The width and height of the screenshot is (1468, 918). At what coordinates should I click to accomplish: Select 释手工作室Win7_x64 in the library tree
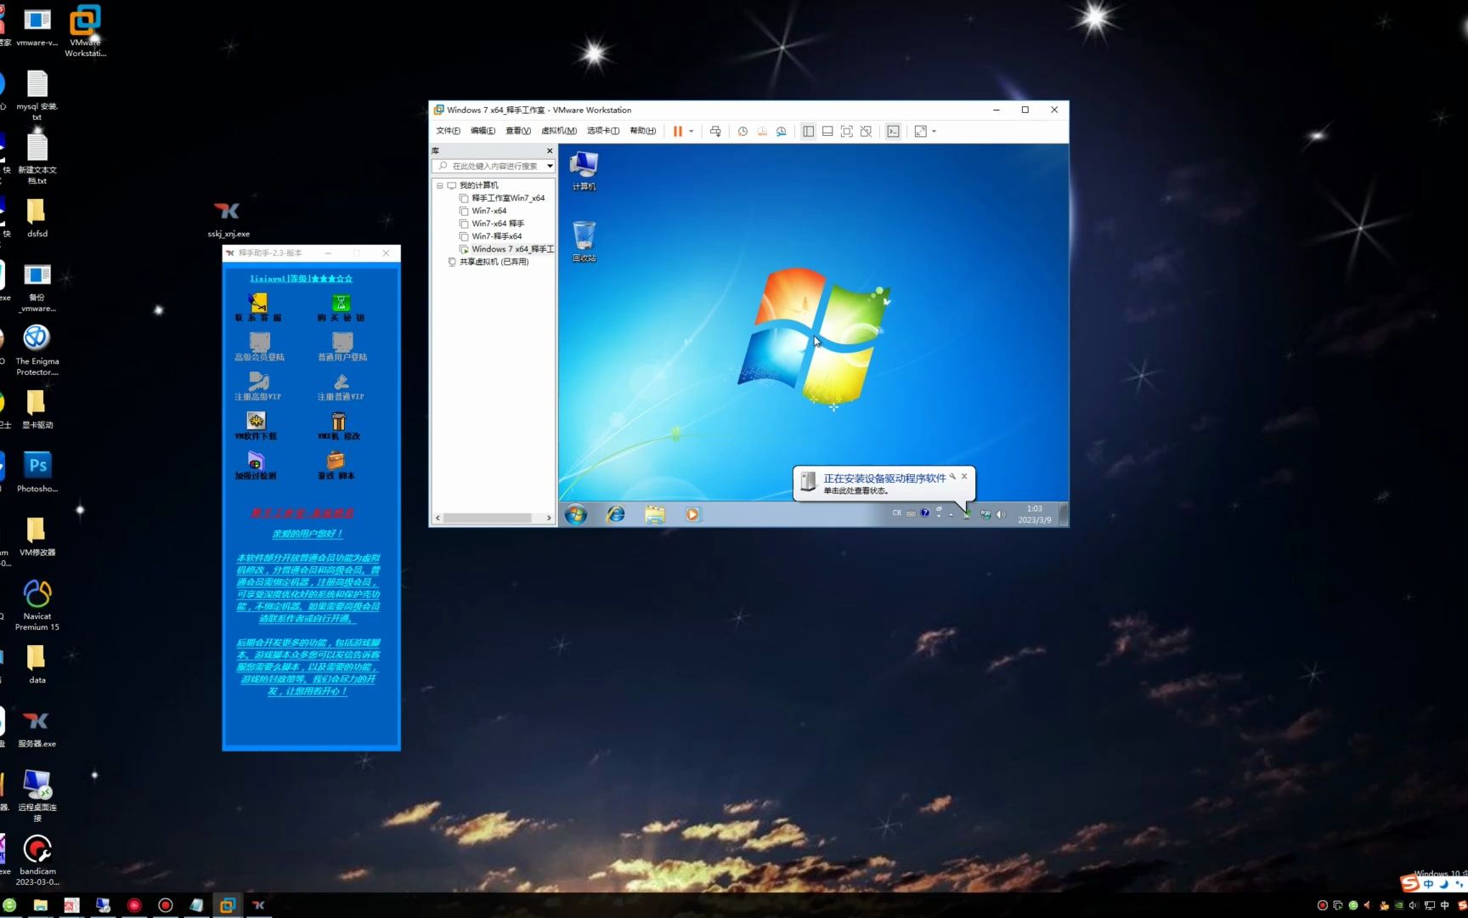(x=508, y=198)
